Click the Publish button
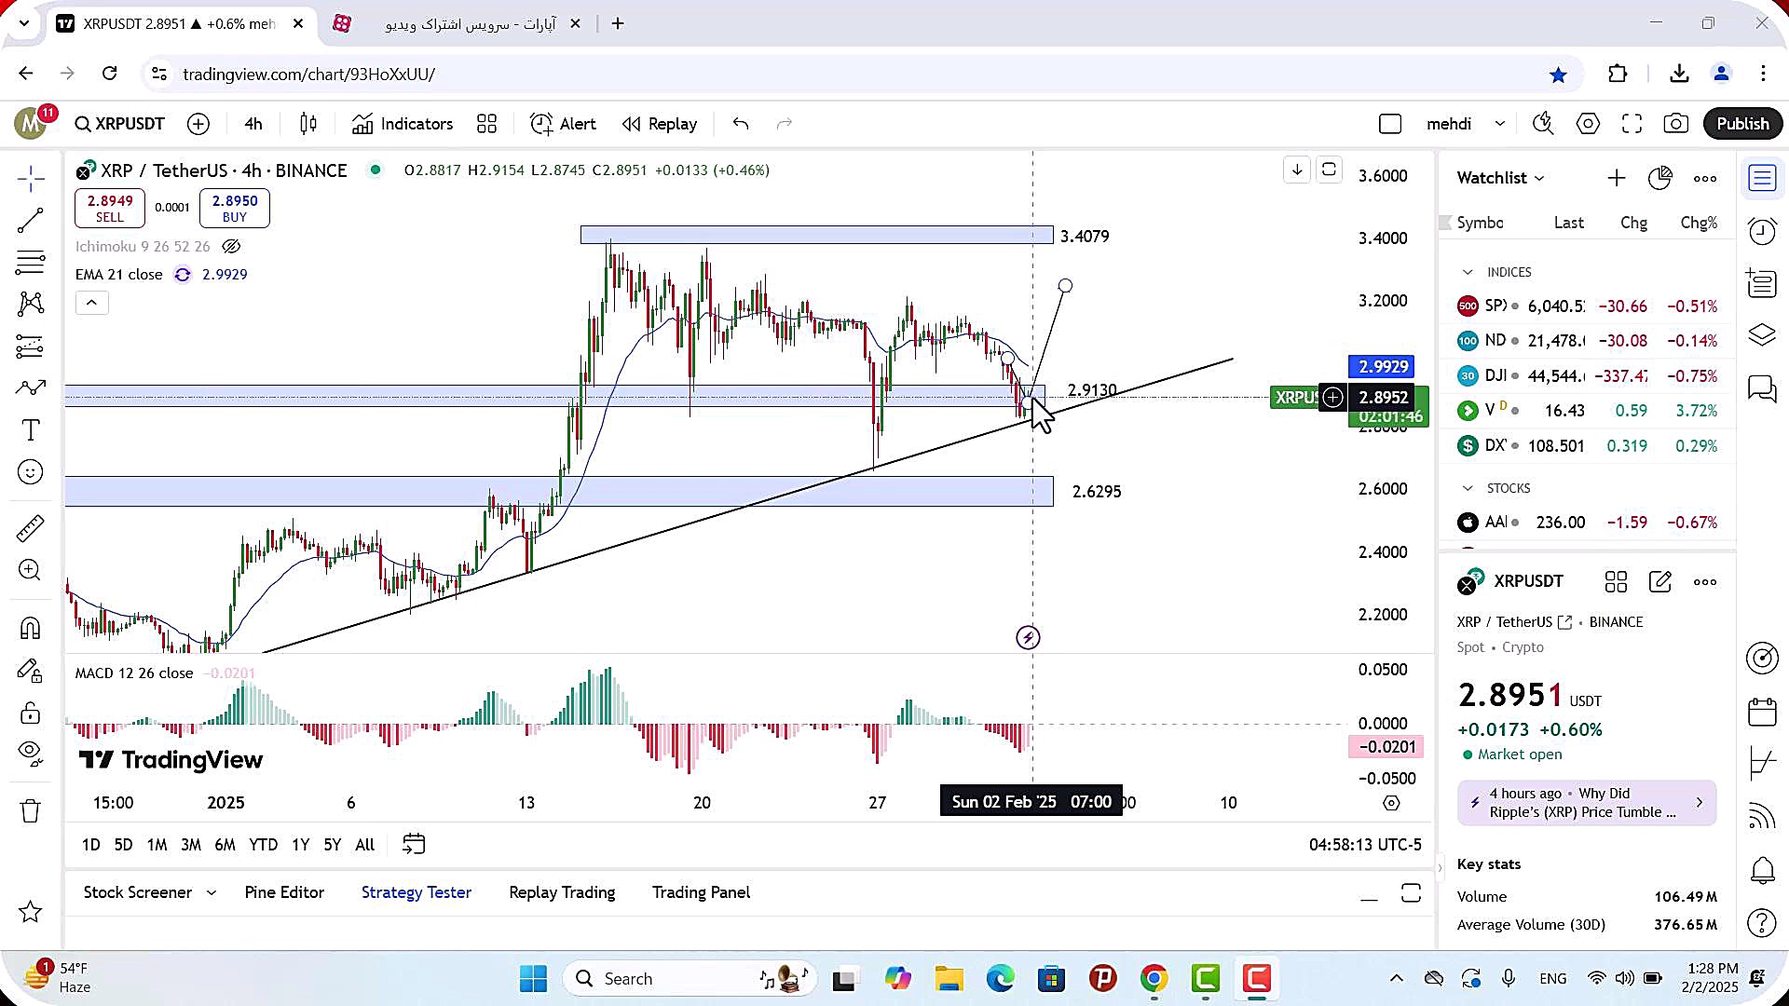This screenshot has height=1006, width=1789. pyautogui.click(x=1742, y=124)
